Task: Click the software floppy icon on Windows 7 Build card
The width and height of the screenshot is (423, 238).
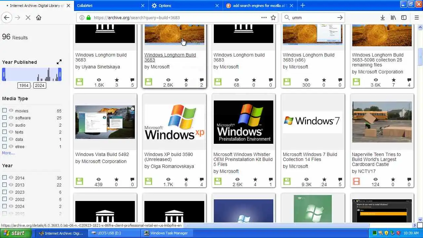Action: (287, 181)
